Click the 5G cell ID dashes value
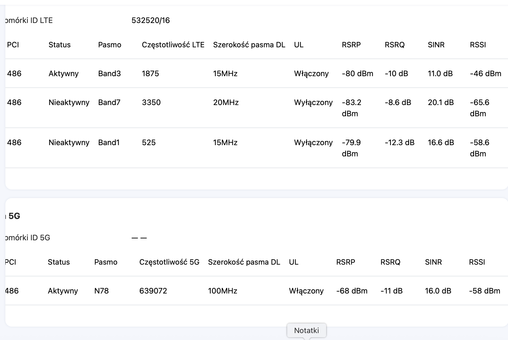This screenshot has width=508, height=340. click(x=139, y=238)
